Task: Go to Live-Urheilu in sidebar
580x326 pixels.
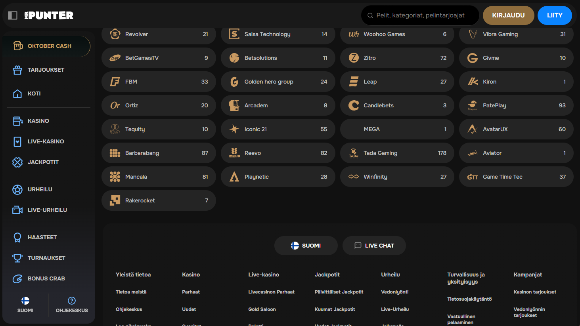Action: pyautogui.click(x=47, y=210)
